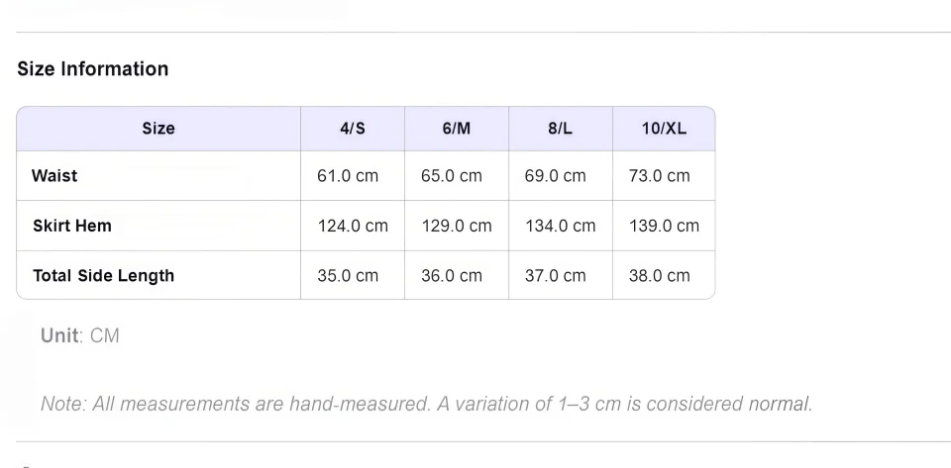Select the 6/M size column header
This screenshot has height=468, width=951.
click(456, 129)
